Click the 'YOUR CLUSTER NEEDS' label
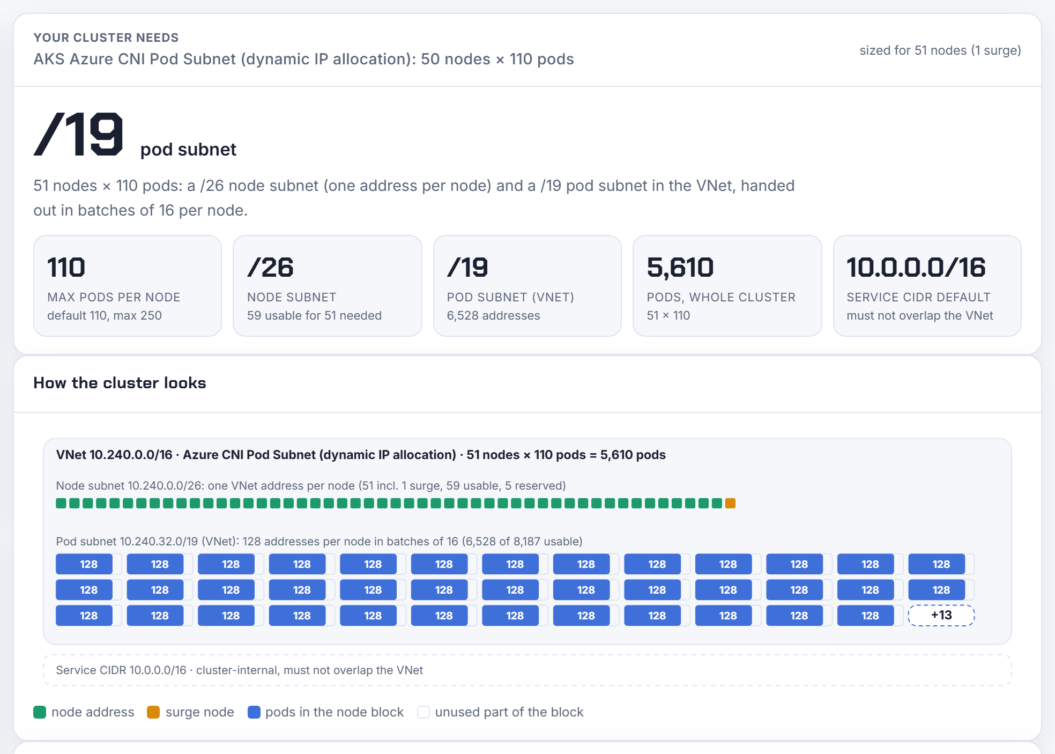 pyautogui.click(x=106, y=38)
